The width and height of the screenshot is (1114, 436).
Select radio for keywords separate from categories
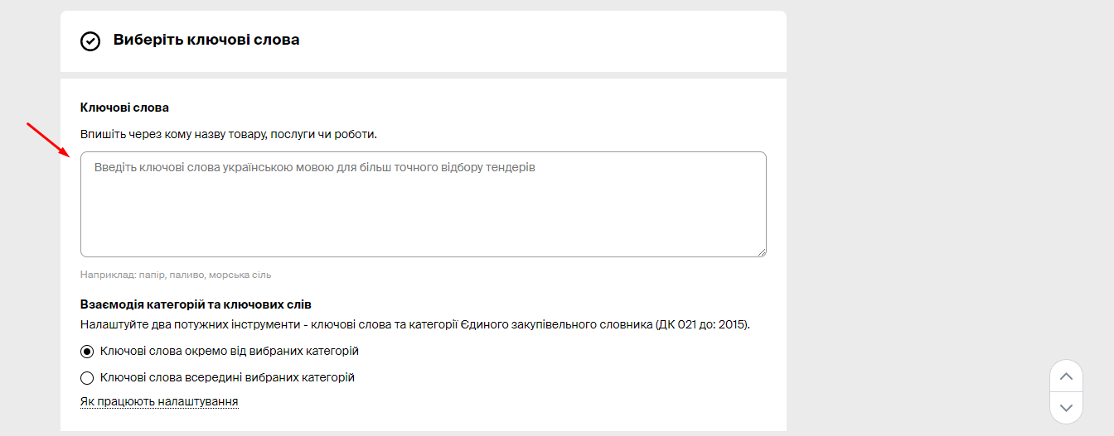tap(87, 352)
